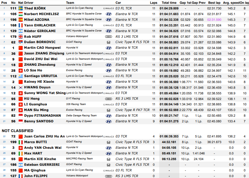249x178 pixels.
Task: Click the Hong Kong flag beside LO Sze Ho
Action: click(20, 70)
